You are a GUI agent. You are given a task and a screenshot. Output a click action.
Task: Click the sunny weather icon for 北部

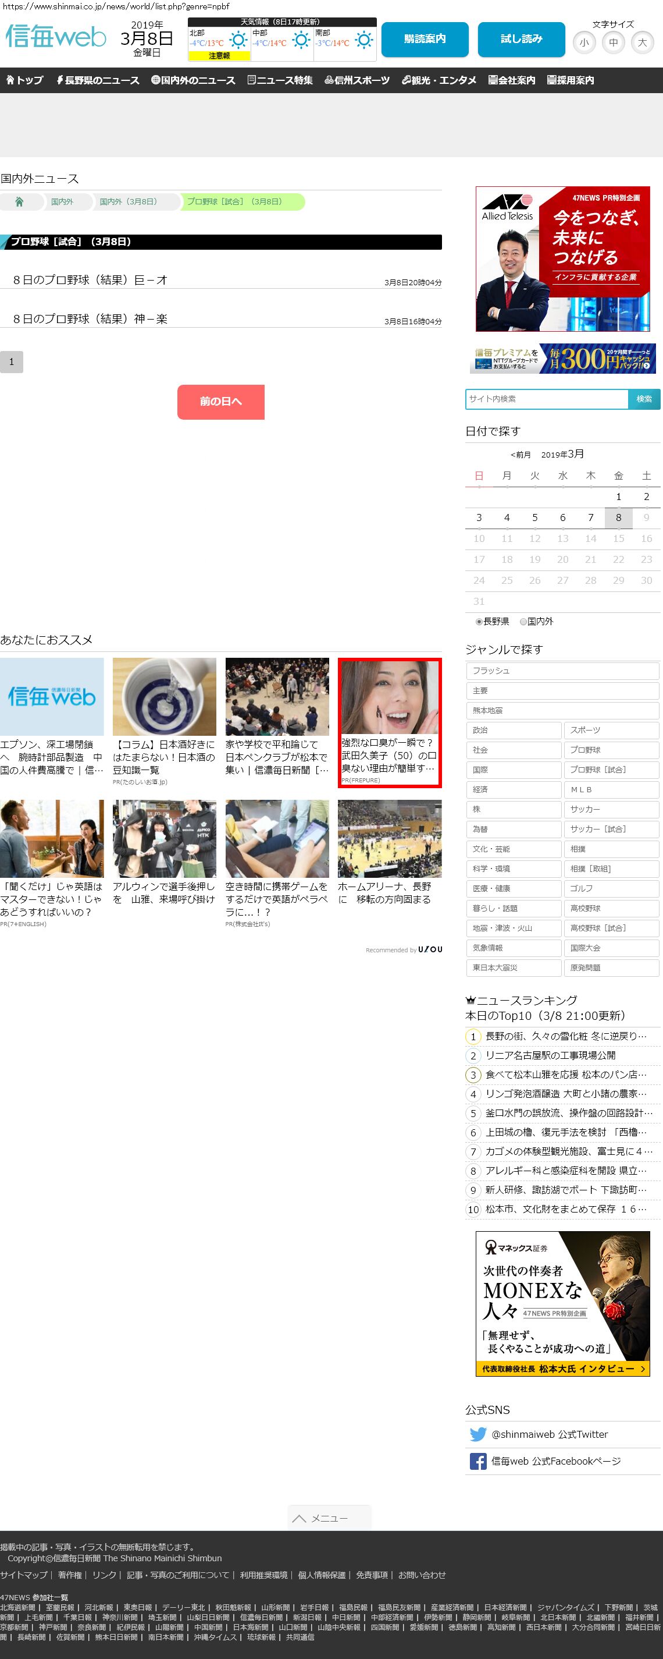point(238,41)
